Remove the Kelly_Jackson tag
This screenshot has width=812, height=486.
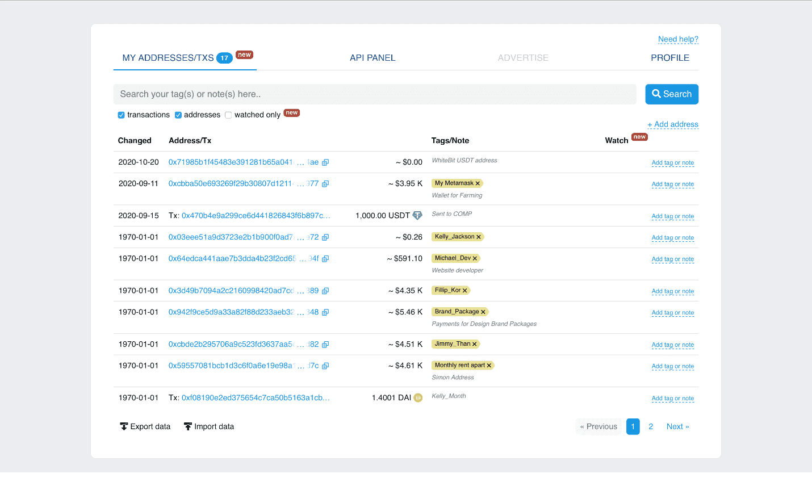(479, 237)
